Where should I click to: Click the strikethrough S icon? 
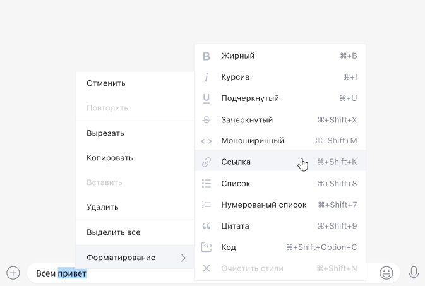206,120
